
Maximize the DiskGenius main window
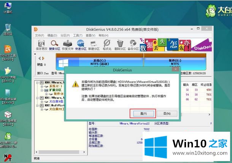click(198, 29)
